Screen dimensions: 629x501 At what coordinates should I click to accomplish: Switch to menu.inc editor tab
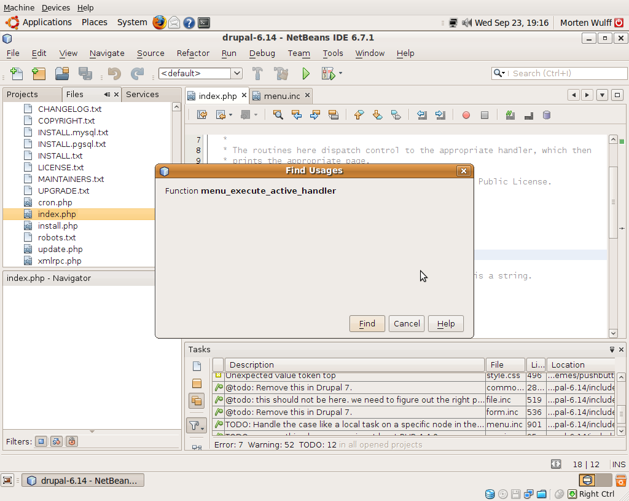coord(281,96)
